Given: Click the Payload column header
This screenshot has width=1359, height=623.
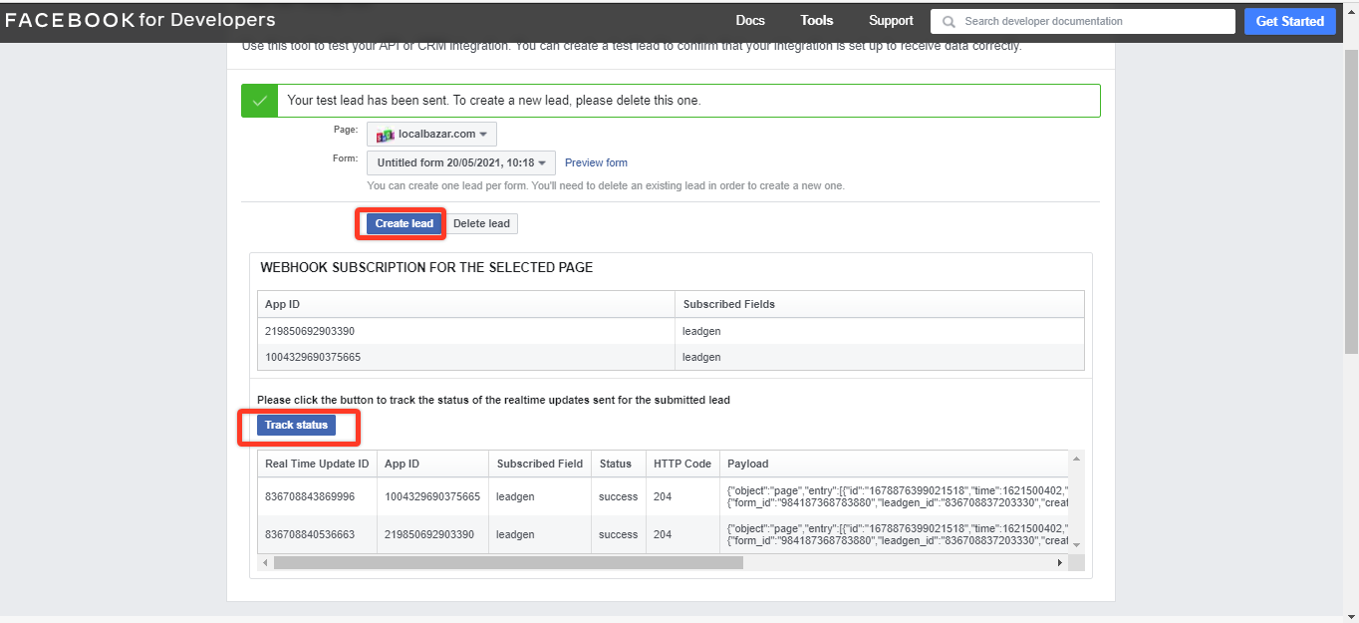Looking at the screenshot, I should click(748, 464).
